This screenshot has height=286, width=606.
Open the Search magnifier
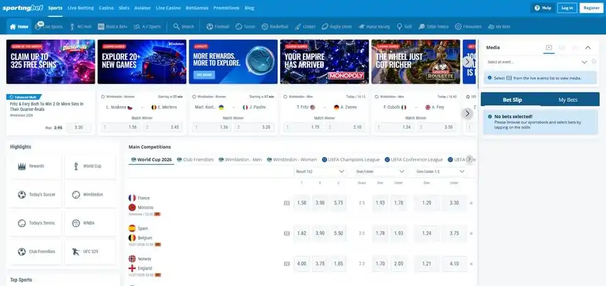184,27
